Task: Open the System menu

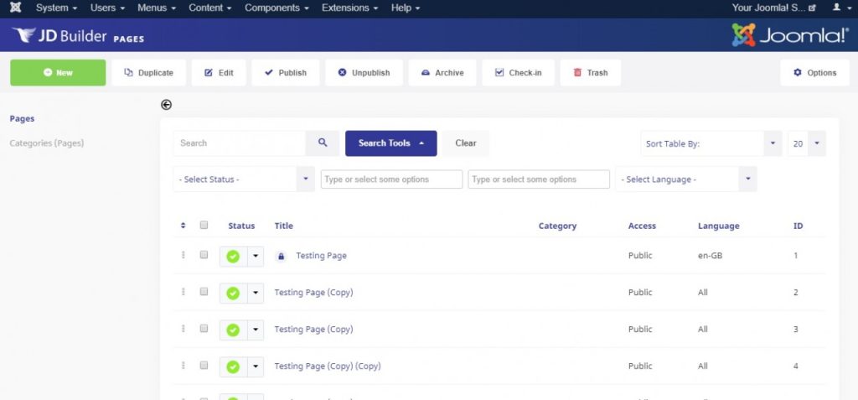Action: (56, 8)
